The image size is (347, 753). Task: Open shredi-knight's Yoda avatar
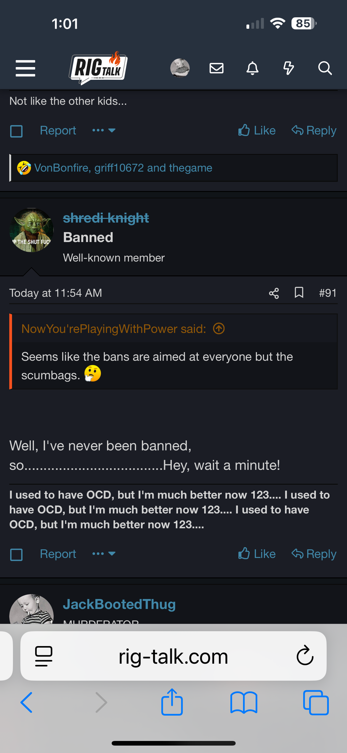pos(31,230)
